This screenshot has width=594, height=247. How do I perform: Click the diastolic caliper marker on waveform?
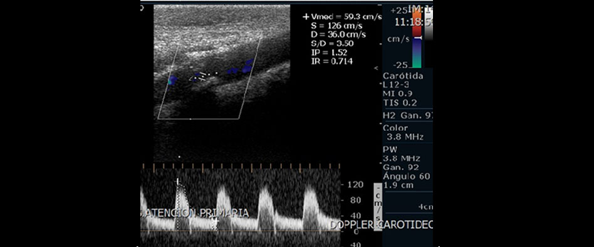pyautogui.click(x=215, y=219)
